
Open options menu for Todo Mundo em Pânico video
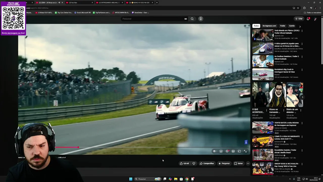point(302,31)
